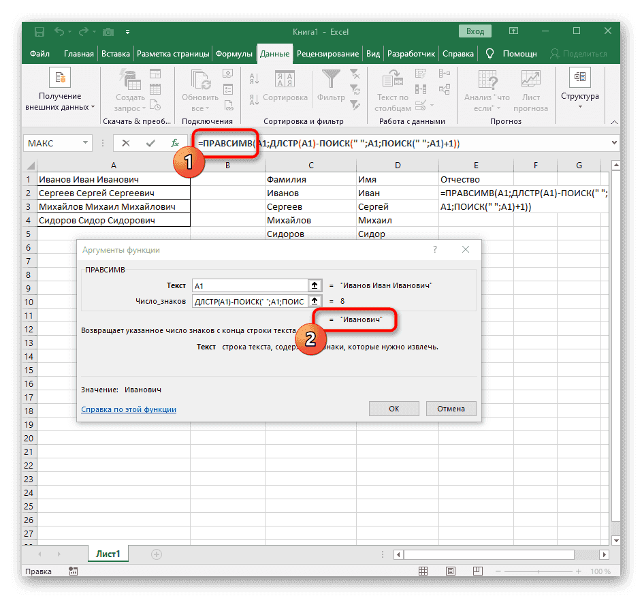
Task: Switch to Page Layout view in status bar
Action: pos(451,571)
